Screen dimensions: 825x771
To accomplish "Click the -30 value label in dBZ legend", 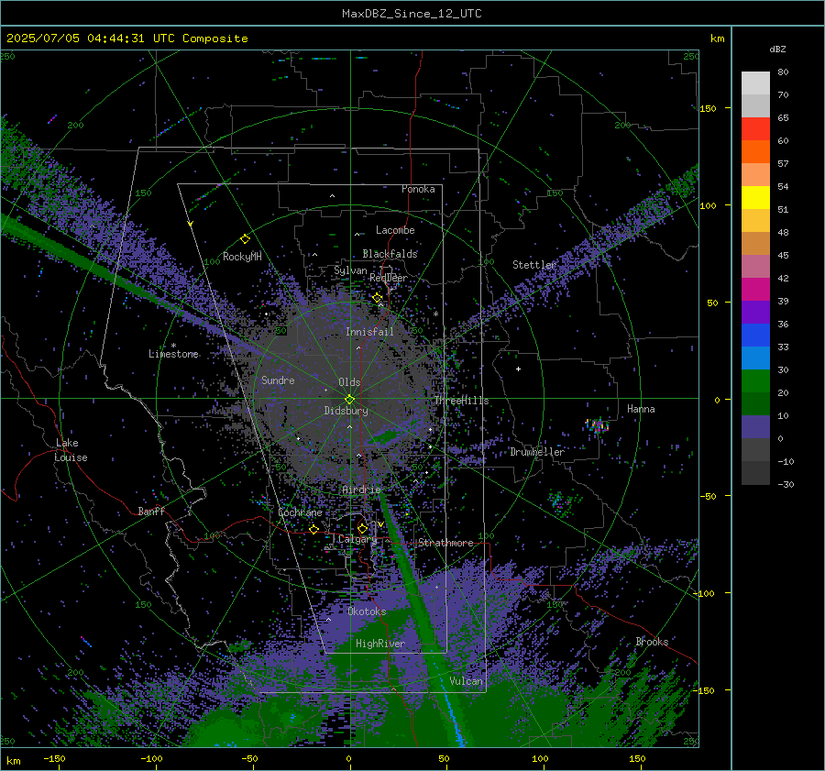I will click(786, 484).
